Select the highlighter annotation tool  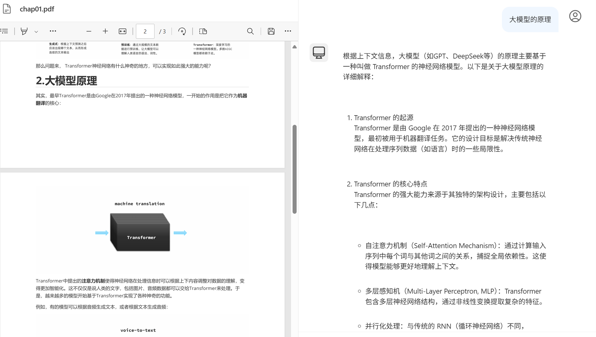coord(24,31)
